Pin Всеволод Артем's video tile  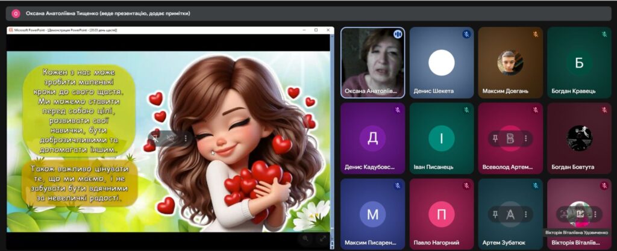click(x=496, y=138)
